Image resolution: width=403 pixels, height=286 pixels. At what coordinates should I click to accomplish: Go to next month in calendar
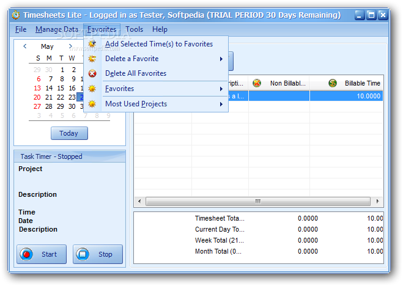click(x=70, y=46)
